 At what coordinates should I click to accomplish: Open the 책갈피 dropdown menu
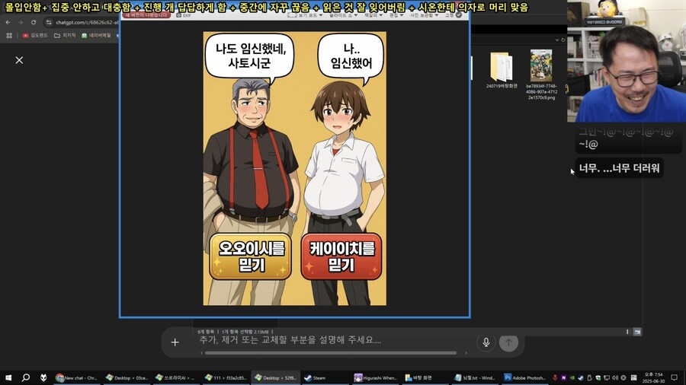point(373,15)
